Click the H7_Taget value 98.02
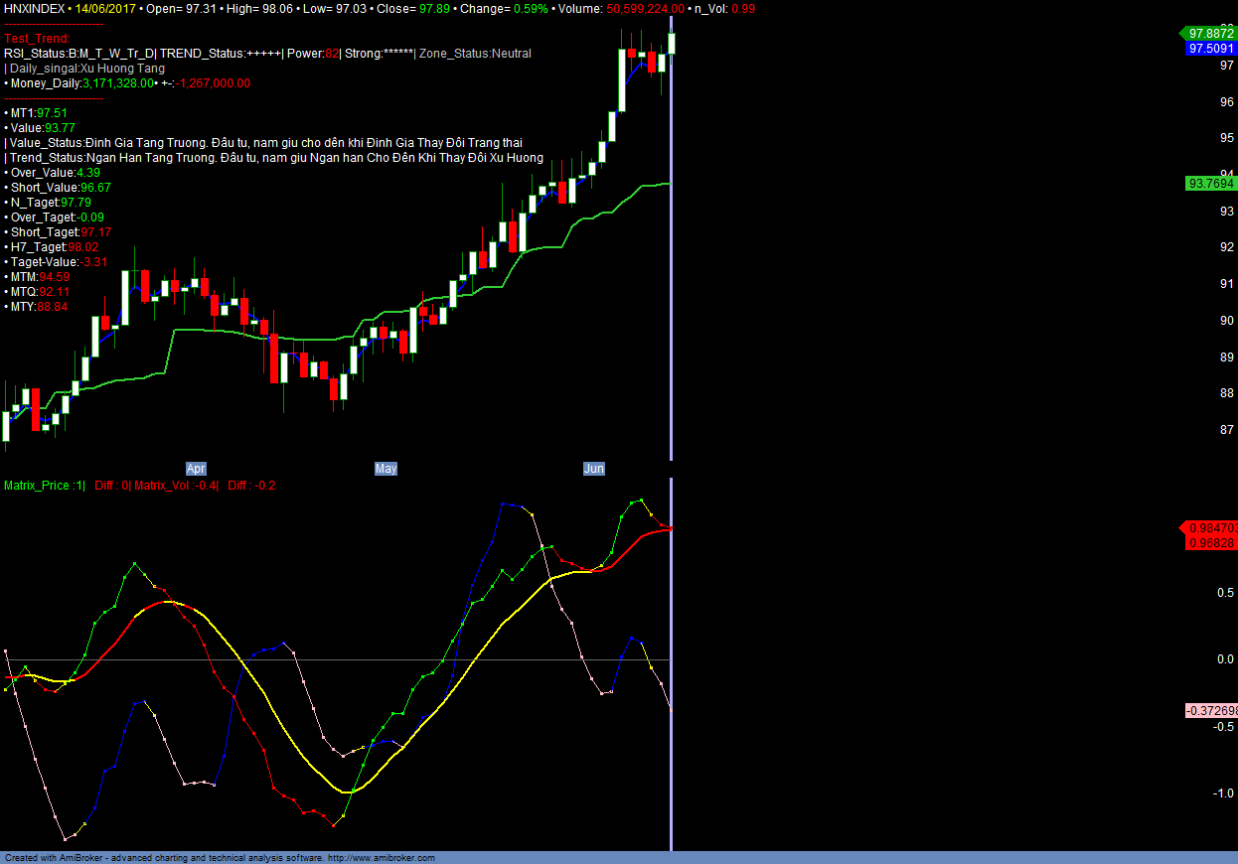Viewport: 1238px width, 864px height. [83, 247]
